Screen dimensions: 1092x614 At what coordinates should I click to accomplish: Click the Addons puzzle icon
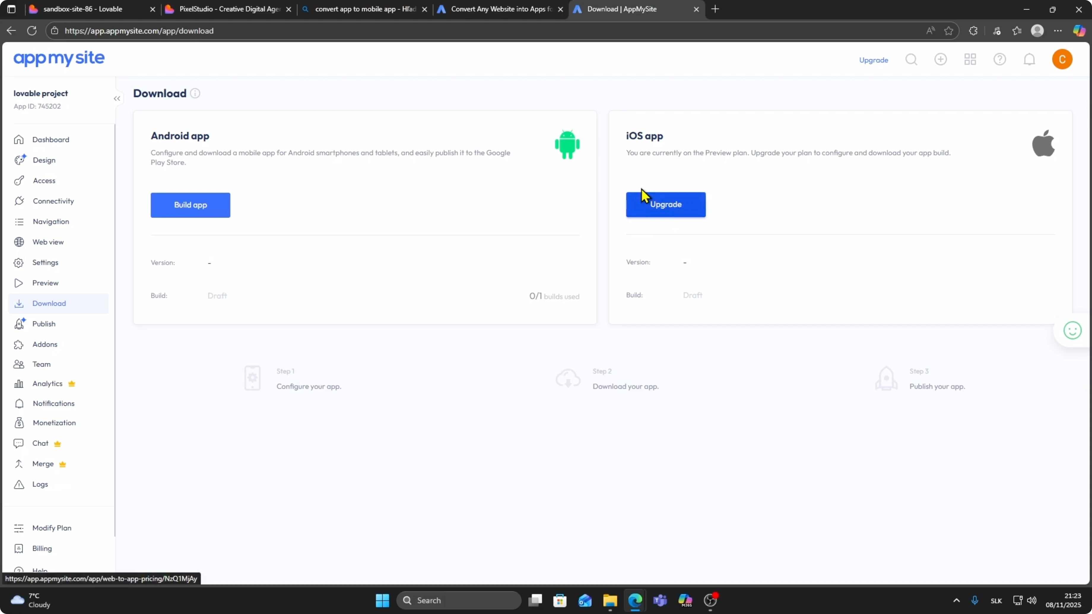pyautogui.click(x=19, y=344)
